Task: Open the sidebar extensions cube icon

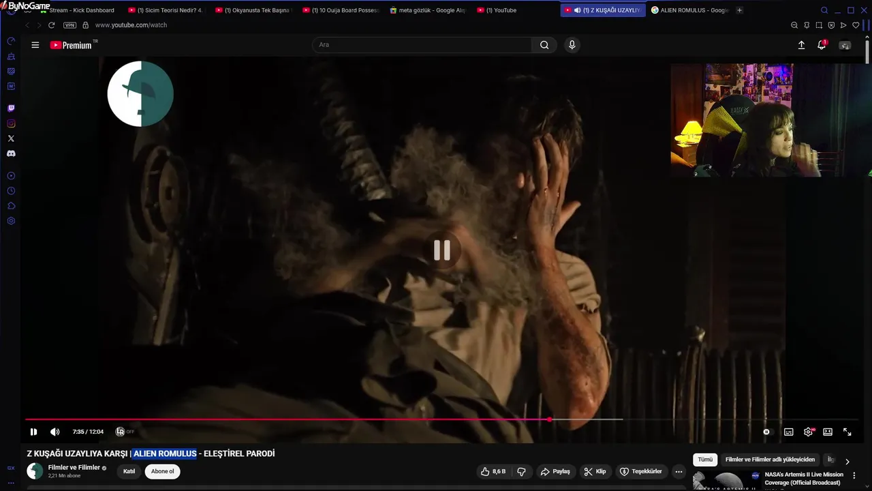Action: pyautogui.click(x=11, y=206)
